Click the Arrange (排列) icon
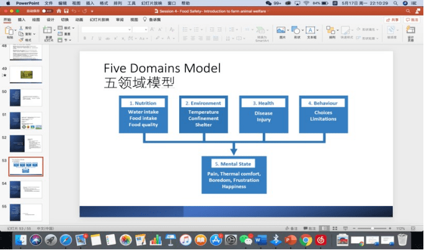This screenshot has height=250, width=424. pos(331,30)
